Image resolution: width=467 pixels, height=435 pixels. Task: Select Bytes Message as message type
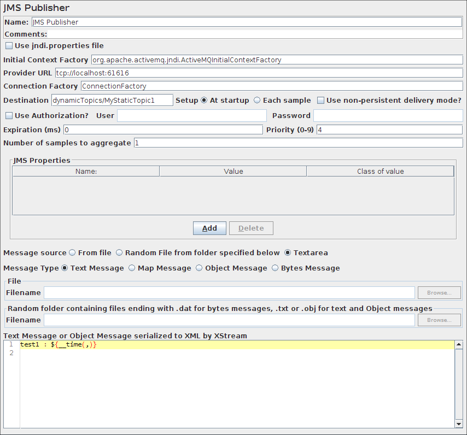tap(275, 268)
